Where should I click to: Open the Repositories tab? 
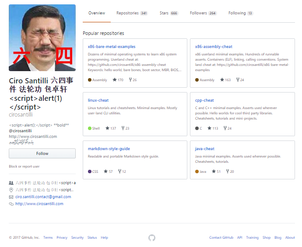pyautogui.click(x=132, y=13)
